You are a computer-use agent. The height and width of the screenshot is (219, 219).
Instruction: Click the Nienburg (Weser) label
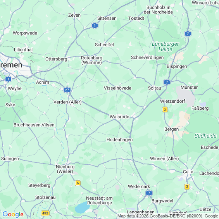pos(65,169)
